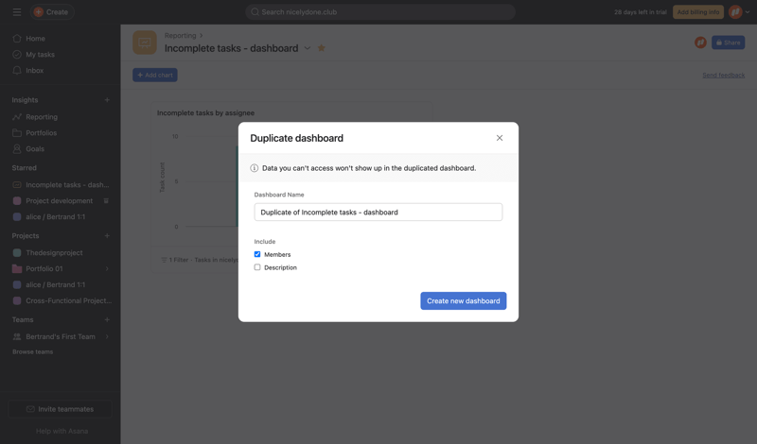Viewport: 757px width, 444px height.
Task: Click the dashboard presentation icon
Action: (x=145, y=43)
